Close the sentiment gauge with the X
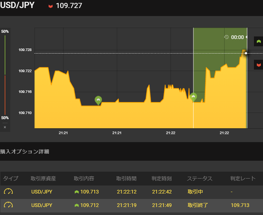The width and height of the screenshot is (263, 215). pos(5,127)
